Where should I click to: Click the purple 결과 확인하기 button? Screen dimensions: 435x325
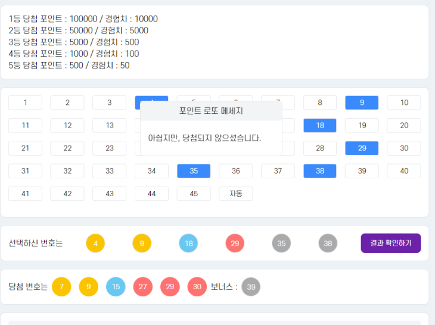(x=390, y=243)
